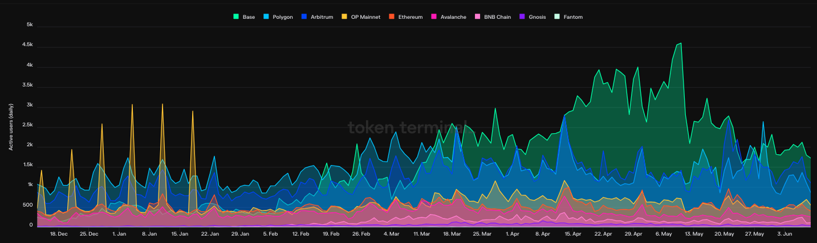
Task: Click the "15. Apr" x-axis date label
Action: tap(573, 234)
